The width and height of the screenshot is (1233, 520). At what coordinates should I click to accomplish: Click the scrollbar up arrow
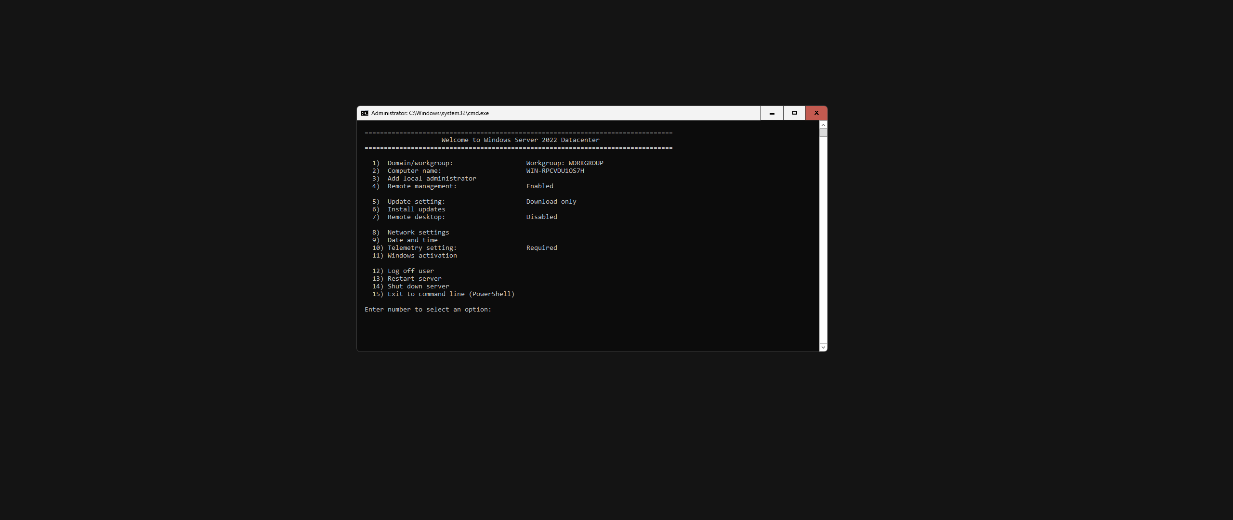pos(823,125)
